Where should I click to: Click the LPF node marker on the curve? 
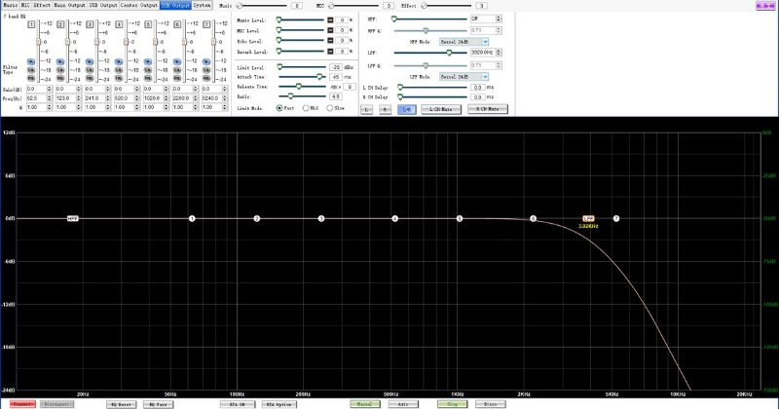(x=587, y=218)
